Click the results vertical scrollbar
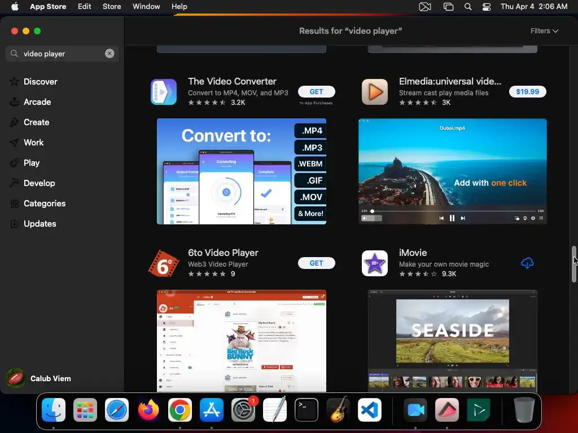 pos(573,264)
